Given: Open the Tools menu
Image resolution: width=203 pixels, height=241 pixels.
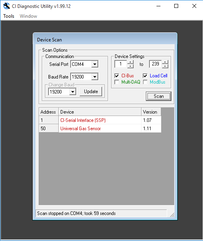Looking at the screenshot, I should [9, 16].
